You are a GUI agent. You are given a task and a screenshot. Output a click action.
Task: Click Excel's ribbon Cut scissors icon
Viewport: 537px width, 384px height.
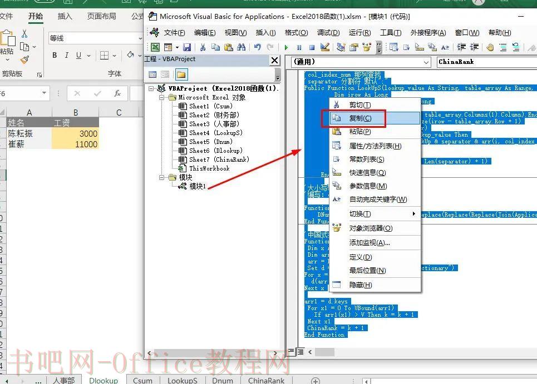[24, 33]
